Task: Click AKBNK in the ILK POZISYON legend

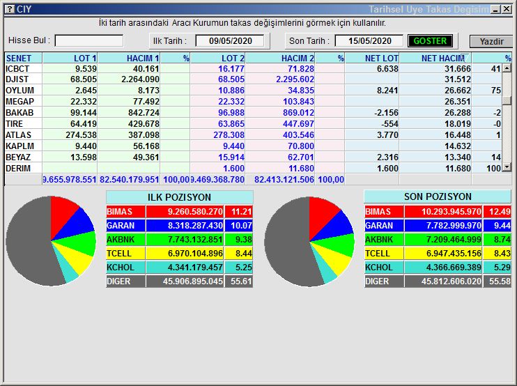Action: 125,239
